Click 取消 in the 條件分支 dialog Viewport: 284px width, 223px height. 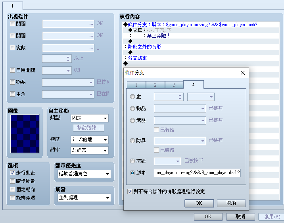(231, 203)
